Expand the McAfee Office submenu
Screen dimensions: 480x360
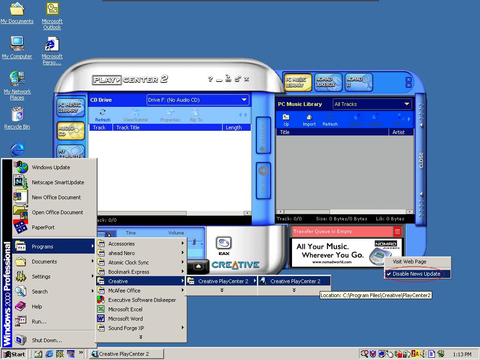141,291
